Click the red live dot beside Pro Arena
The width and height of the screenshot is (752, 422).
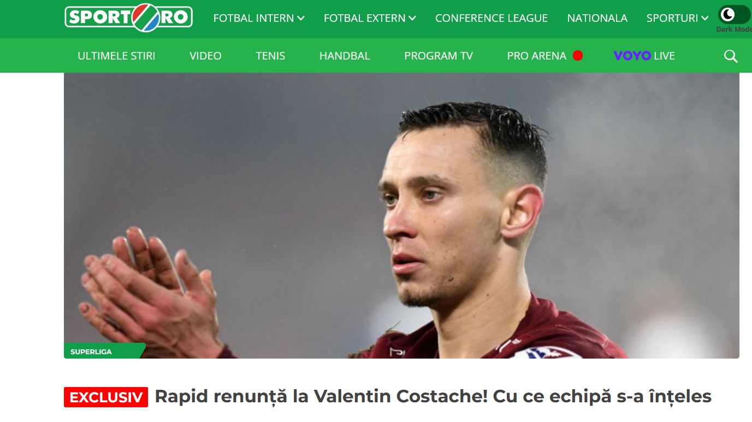(x=578, y=55)
